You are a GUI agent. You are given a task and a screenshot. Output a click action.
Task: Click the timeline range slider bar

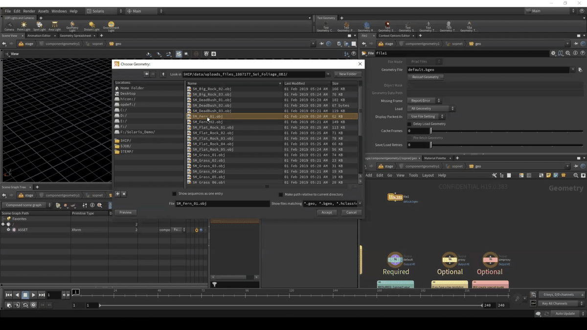point(291,305)
